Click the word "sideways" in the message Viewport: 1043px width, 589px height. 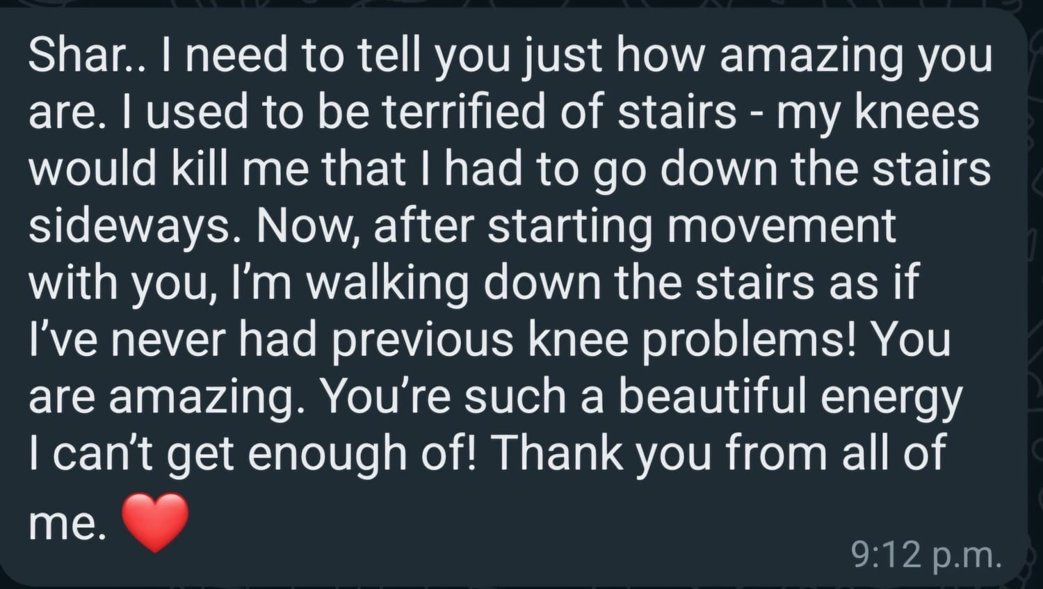[129, 227]
